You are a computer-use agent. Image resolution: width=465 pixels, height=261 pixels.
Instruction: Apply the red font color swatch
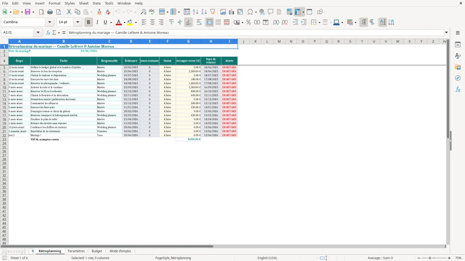pyautogui.click(x=119, y=22)
